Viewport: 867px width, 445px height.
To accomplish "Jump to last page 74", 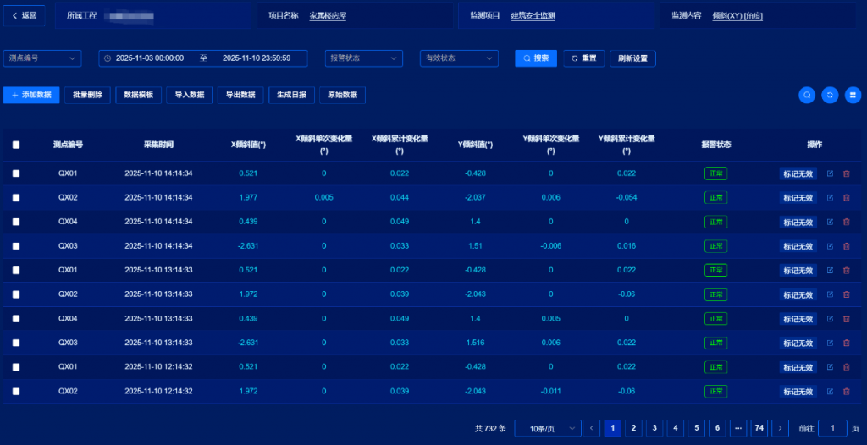I will (x=759, y=428).
